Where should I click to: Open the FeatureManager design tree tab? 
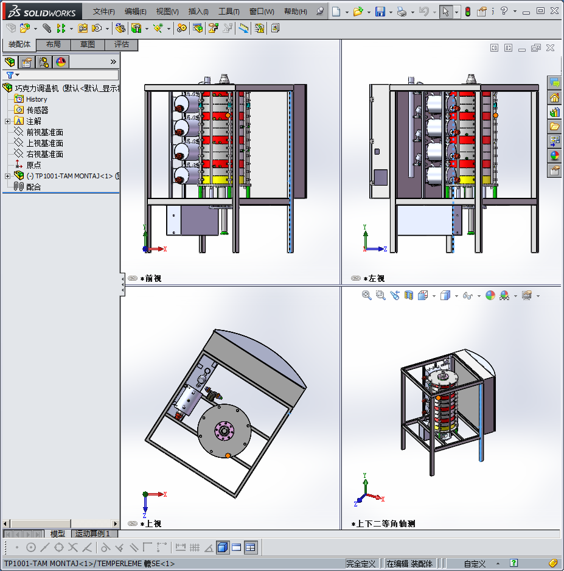(x=10, y=62)
